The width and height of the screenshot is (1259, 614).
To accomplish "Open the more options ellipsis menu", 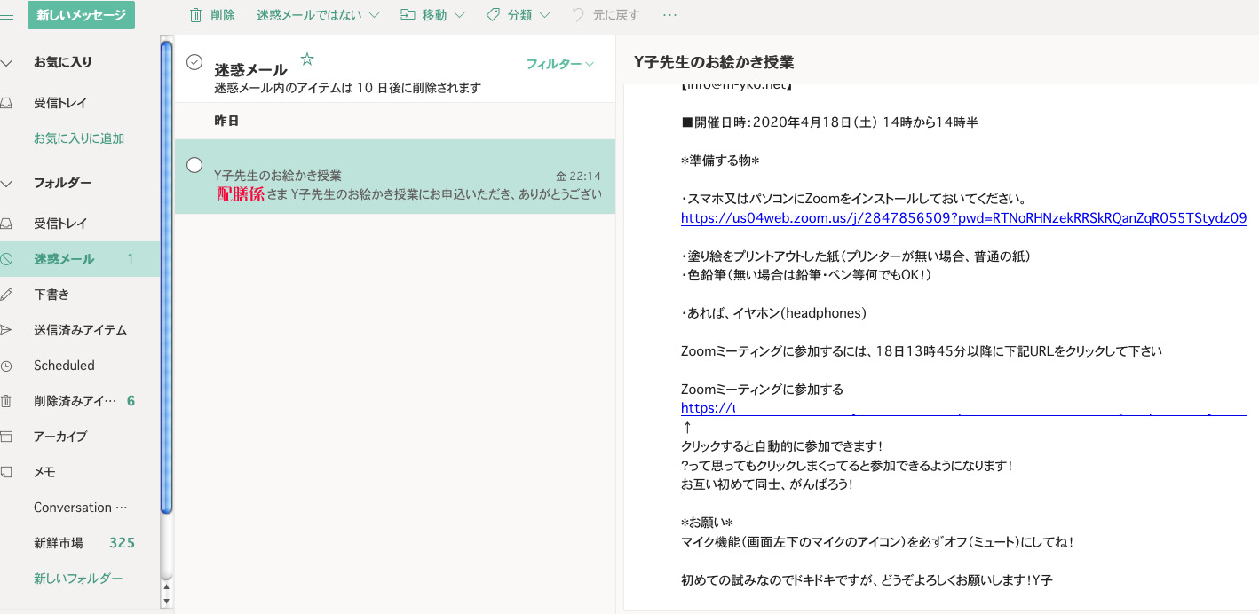I will click(669, 15).
